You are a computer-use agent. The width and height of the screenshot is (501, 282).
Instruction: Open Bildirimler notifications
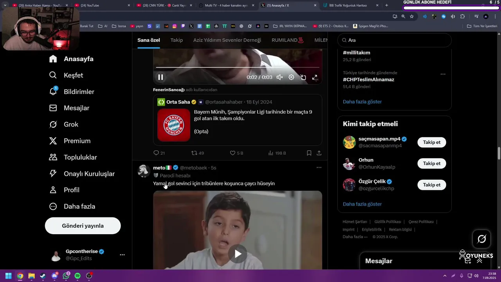click(x=72, y=92)
